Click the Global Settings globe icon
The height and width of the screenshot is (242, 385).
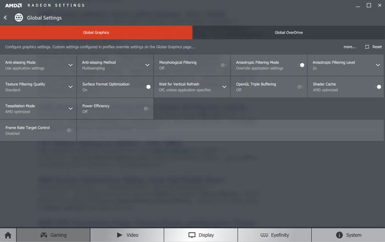tap(19, 18)
